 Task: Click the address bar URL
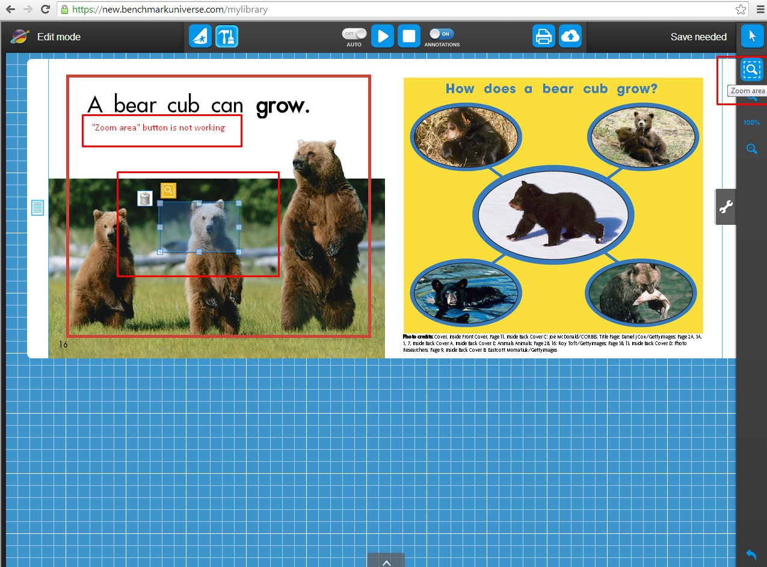[170, 10]
